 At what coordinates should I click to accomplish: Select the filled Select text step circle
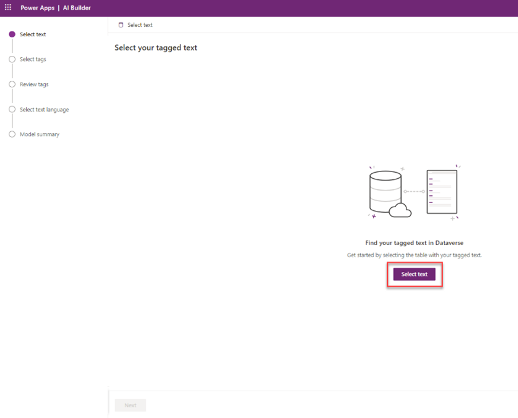pos(12,34)
